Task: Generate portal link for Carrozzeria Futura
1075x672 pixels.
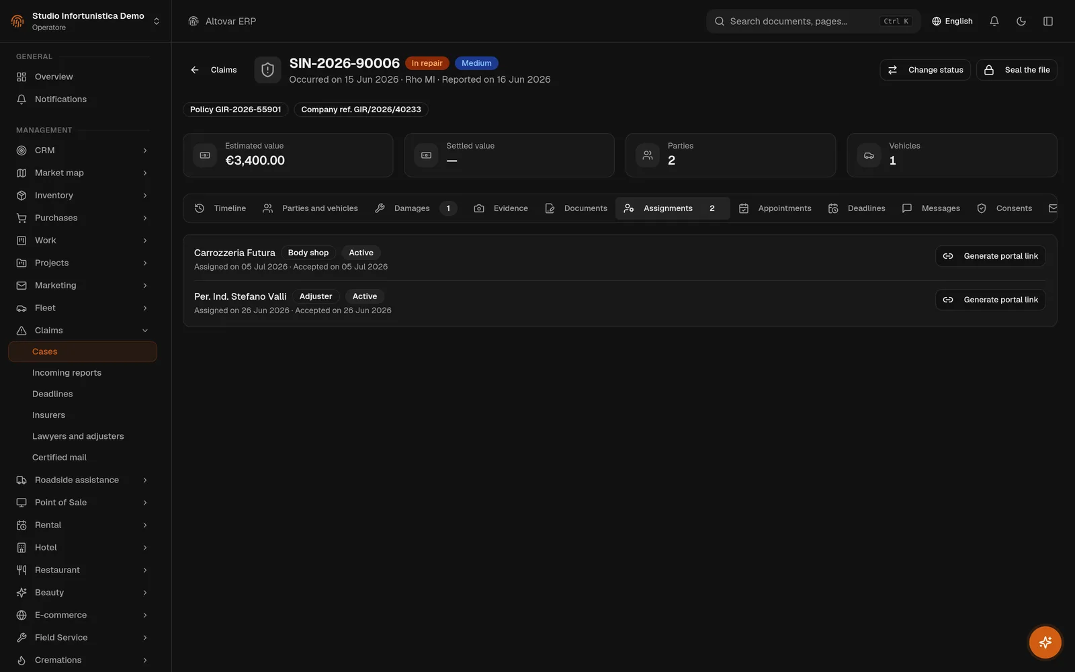Action: tap(990, 256)
